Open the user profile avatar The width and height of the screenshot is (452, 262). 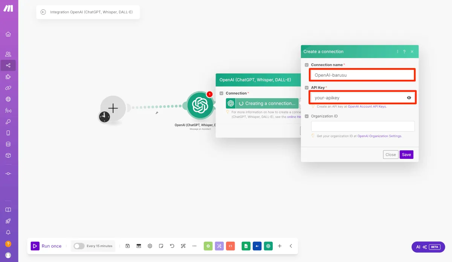[x=8, y=255]
